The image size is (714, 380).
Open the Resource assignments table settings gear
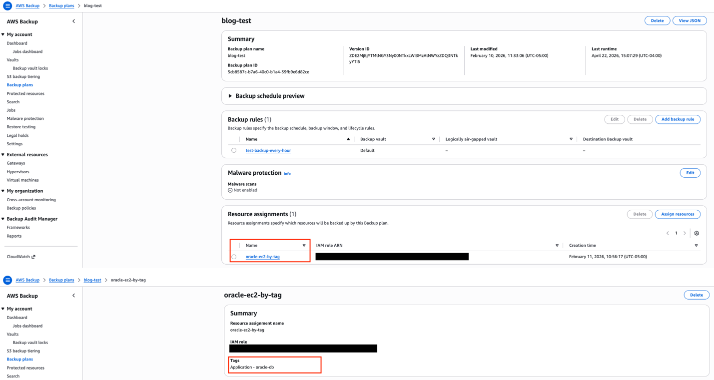pos(697,233)
